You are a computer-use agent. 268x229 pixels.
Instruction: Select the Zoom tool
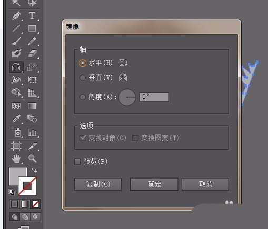click(x=32, y=159)
